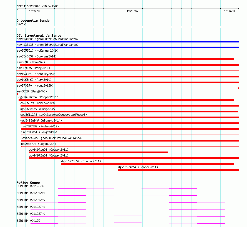
Task: Click the dgv10971n54 red variant bar
Action: (x=98, y=152)
